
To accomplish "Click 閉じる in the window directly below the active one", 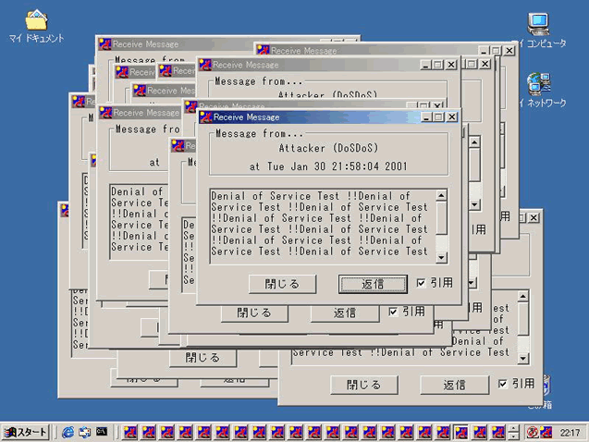I will 254,313.
